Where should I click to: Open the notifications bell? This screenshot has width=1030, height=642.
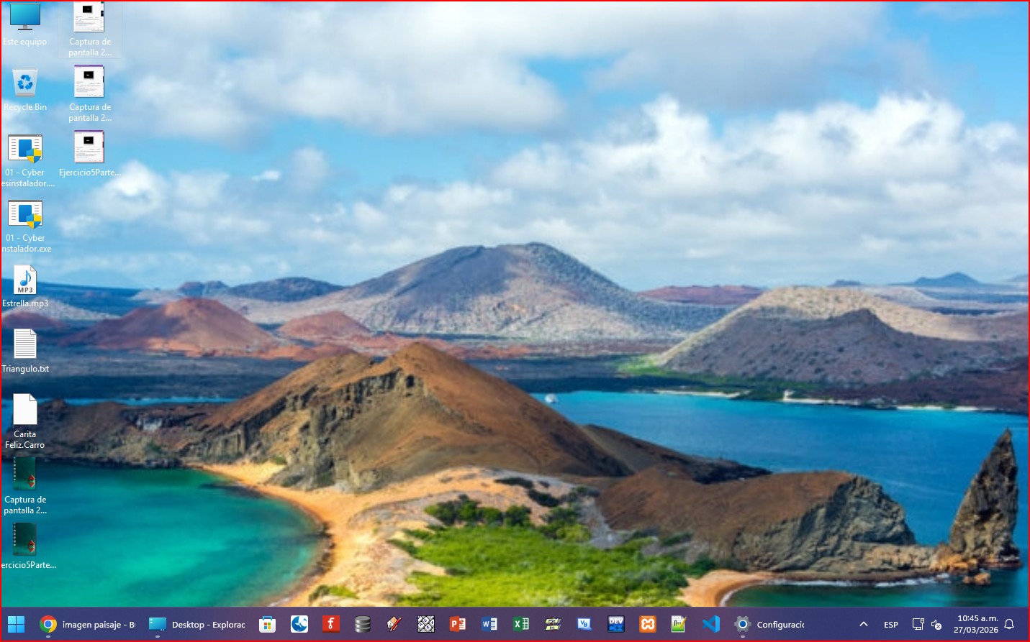point(1009,624)
